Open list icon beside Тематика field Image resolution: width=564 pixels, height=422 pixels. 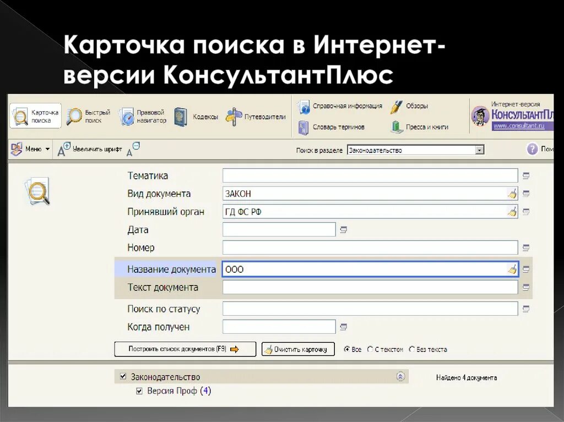point(526,176)
